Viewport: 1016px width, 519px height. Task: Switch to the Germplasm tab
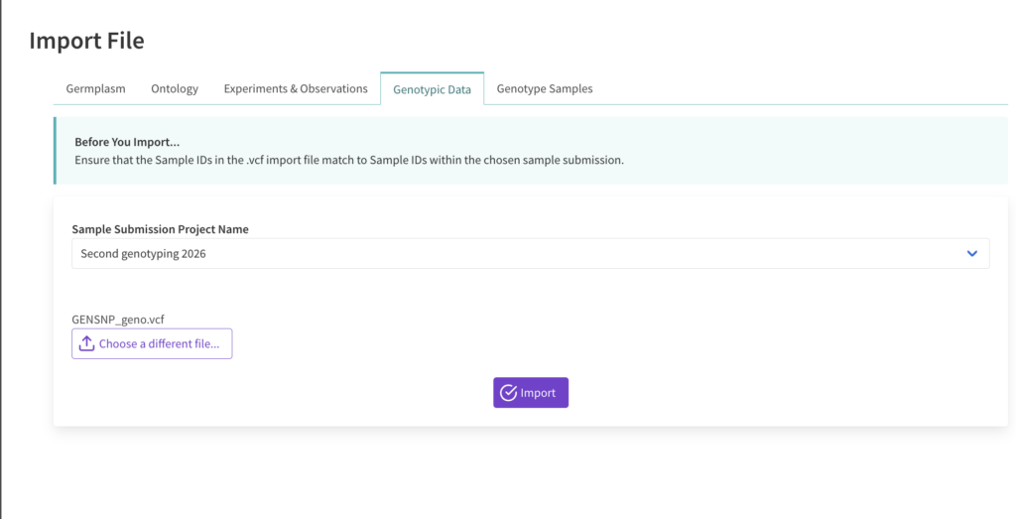96,88
